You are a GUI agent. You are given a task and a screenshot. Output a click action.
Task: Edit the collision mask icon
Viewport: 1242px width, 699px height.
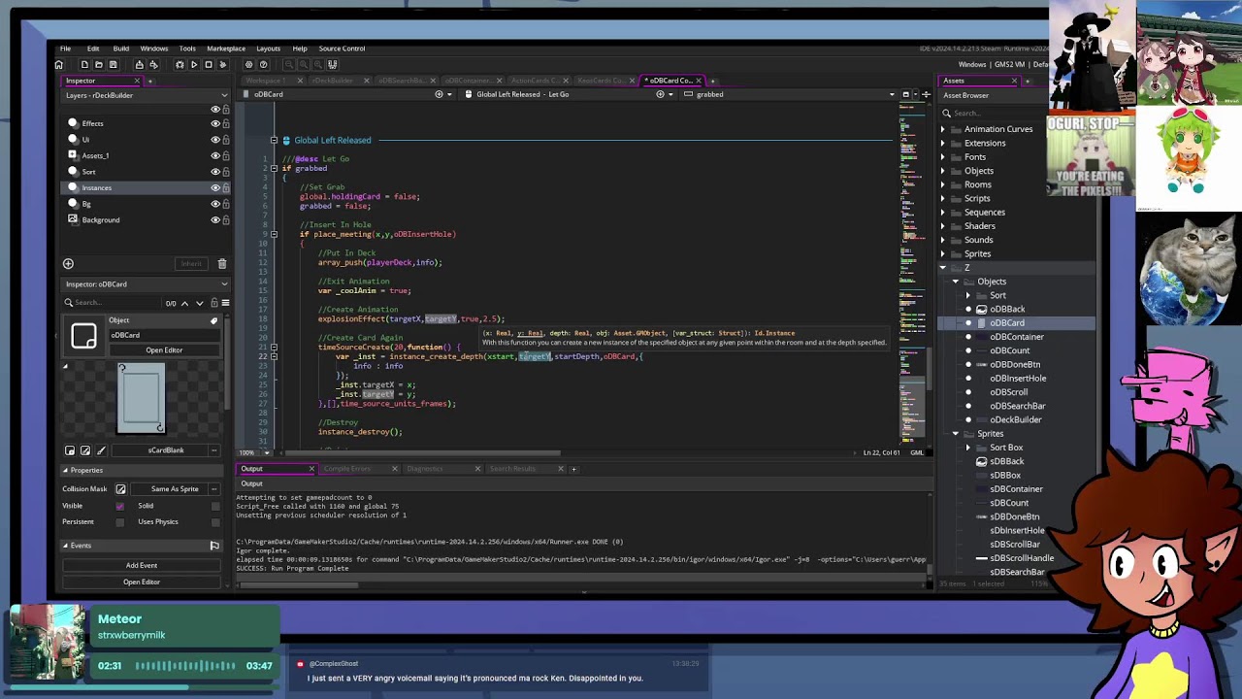(x=120, y=489)
